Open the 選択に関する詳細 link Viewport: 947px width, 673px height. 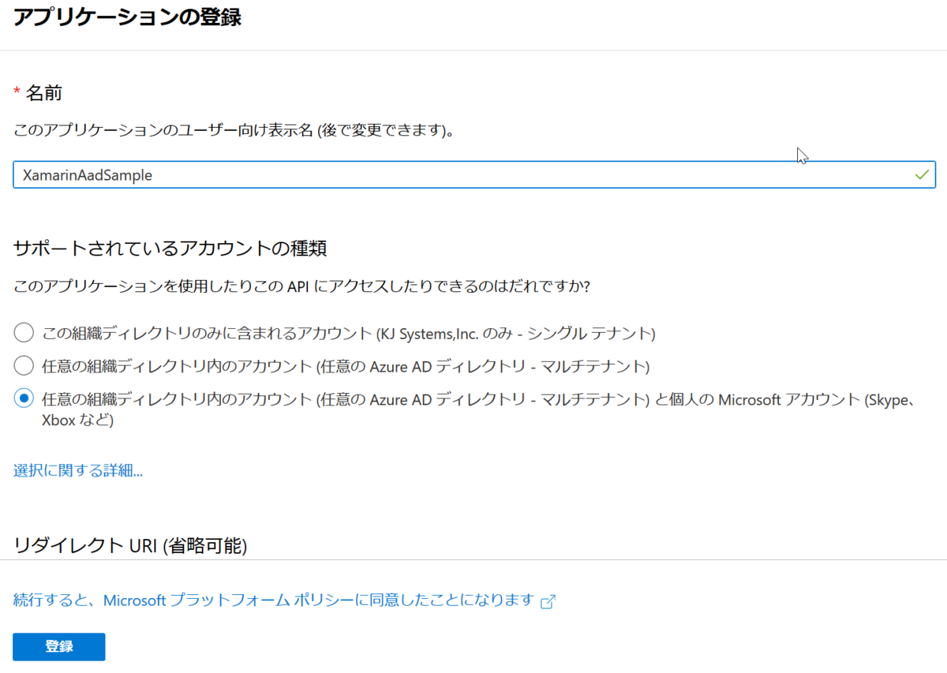click(x=77, y=469)
